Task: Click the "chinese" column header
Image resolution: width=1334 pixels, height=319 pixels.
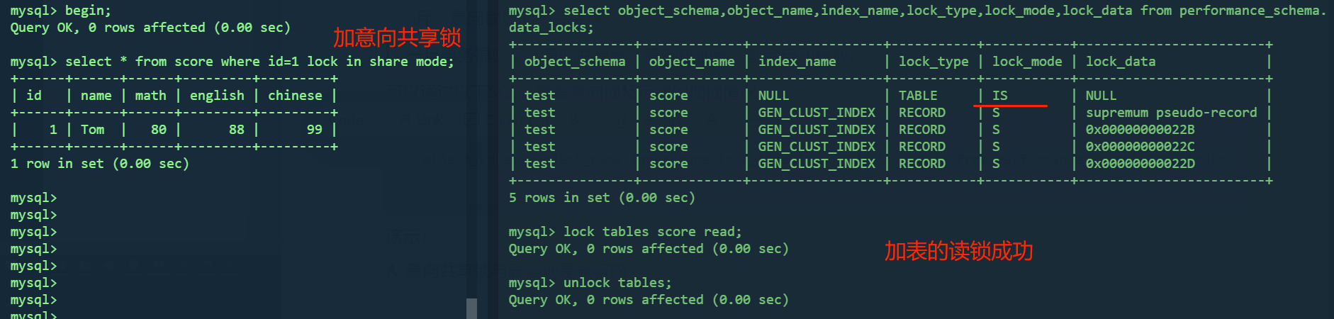Action: [x=295, y=96]
